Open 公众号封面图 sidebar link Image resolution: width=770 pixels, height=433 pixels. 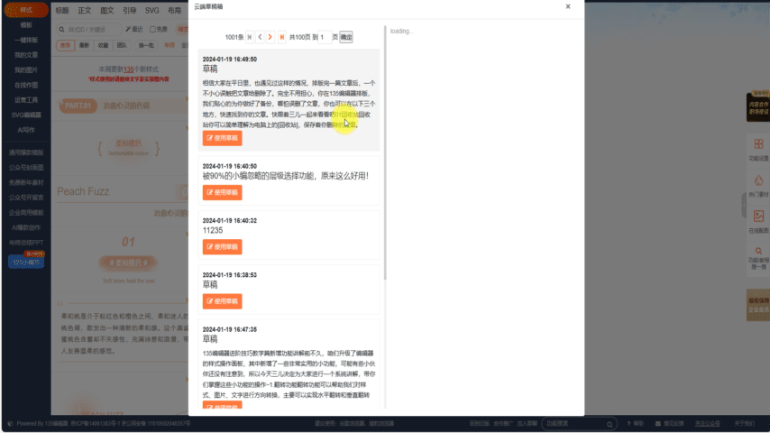26,168
